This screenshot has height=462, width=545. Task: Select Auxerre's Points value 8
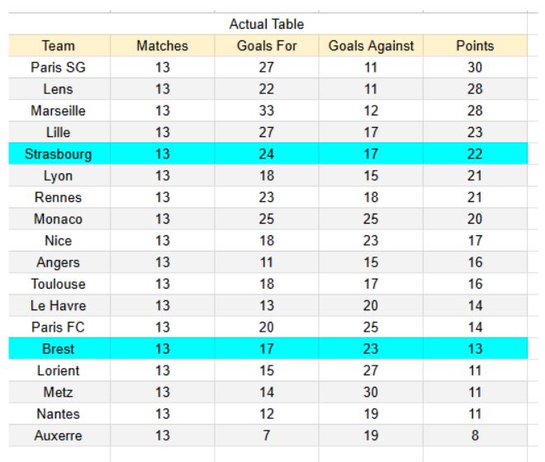pos(474,435)
